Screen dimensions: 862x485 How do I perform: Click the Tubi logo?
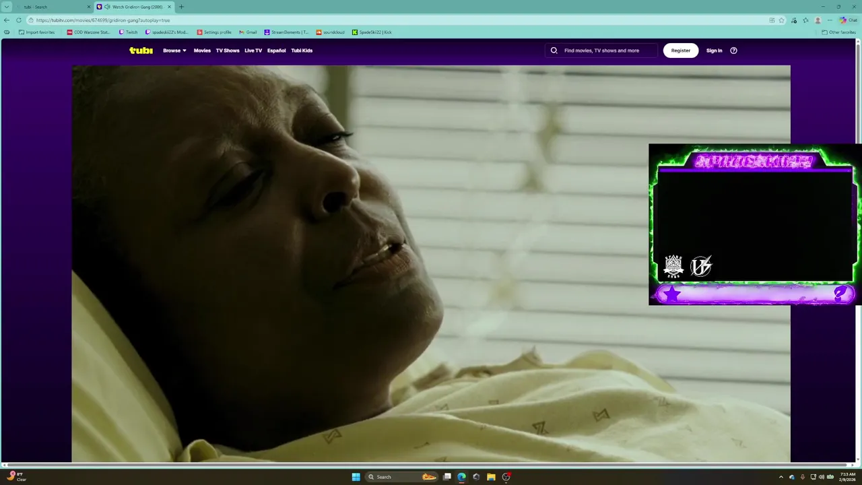pos(141,51)
